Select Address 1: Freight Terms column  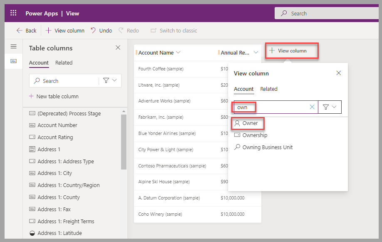tap(62, 221)
